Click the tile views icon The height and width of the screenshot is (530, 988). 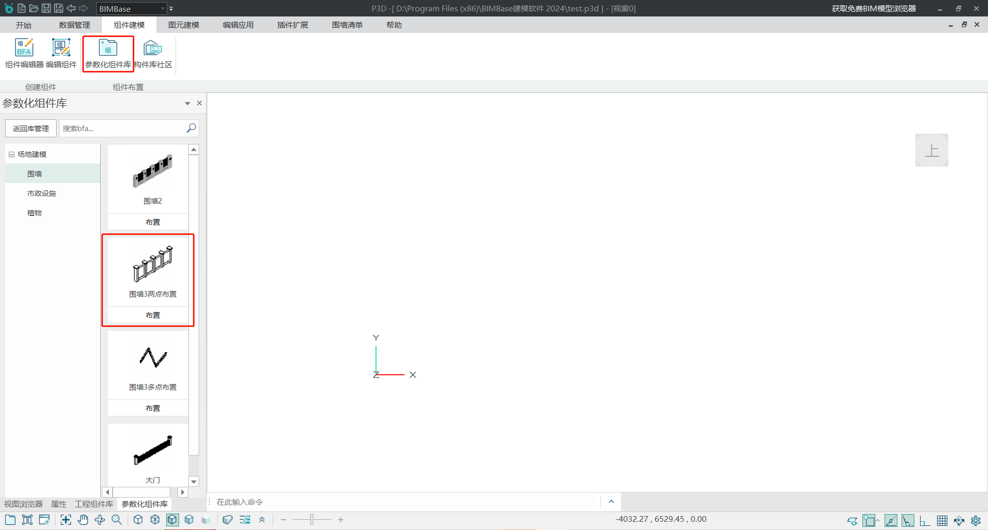pyautogui.click(x=27, y=520)
